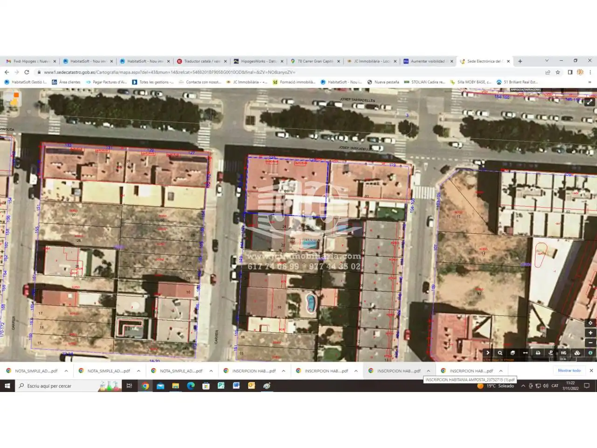This screenshot has width=597, height=448.
Task: Click the browser address bar URL
Action: point(170,72)
